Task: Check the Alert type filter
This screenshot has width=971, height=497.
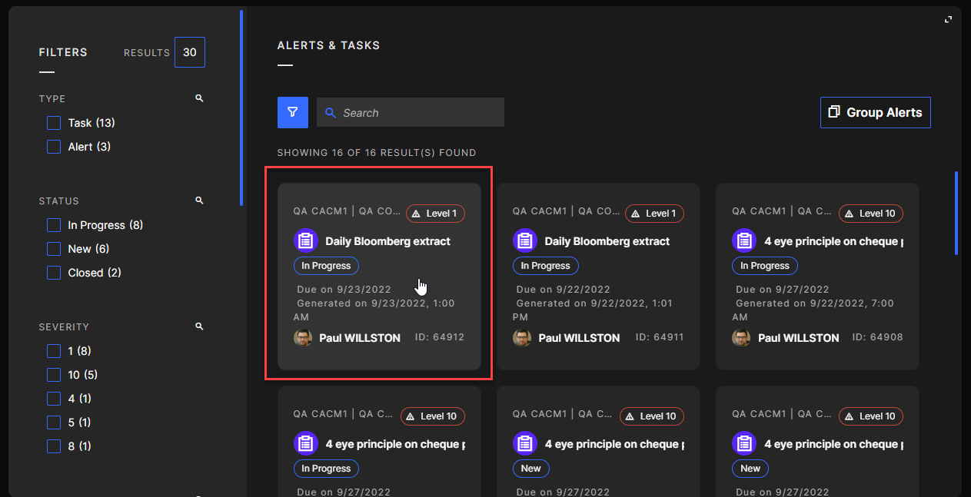Action: coord(54,147)
